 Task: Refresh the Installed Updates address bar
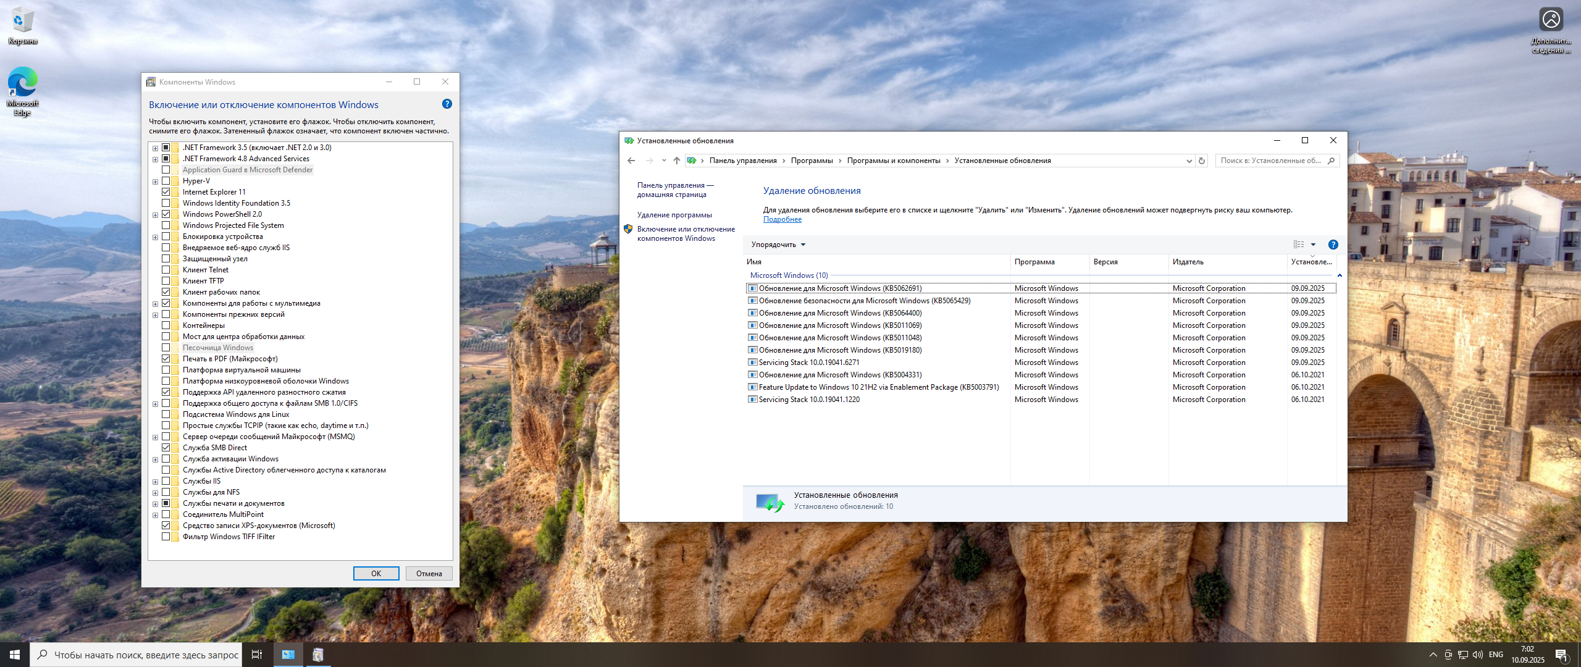(x=1202, y=161)
